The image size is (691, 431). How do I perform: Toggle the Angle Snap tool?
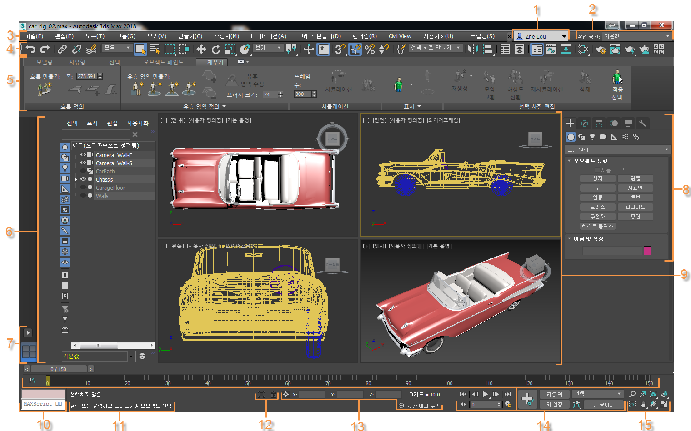pos(355,49)
